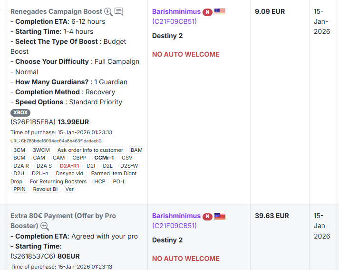Click the D2S-W tag

coord(129,166)
